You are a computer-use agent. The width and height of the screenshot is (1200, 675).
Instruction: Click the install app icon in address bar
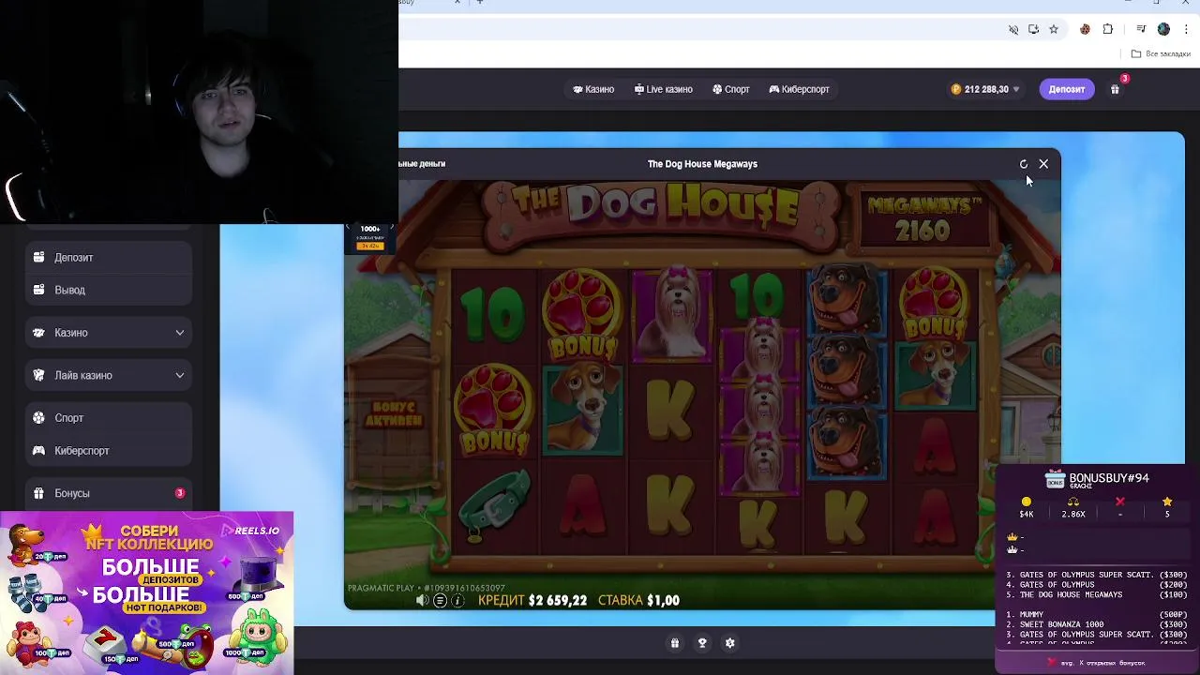pos(1033,29)
